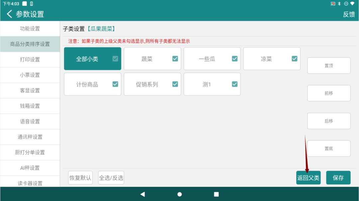Screen dimensions: 359x201
Task: Uncheck the 蔬菜 subcategory checkbox
Action: click(x=175, y=59)
